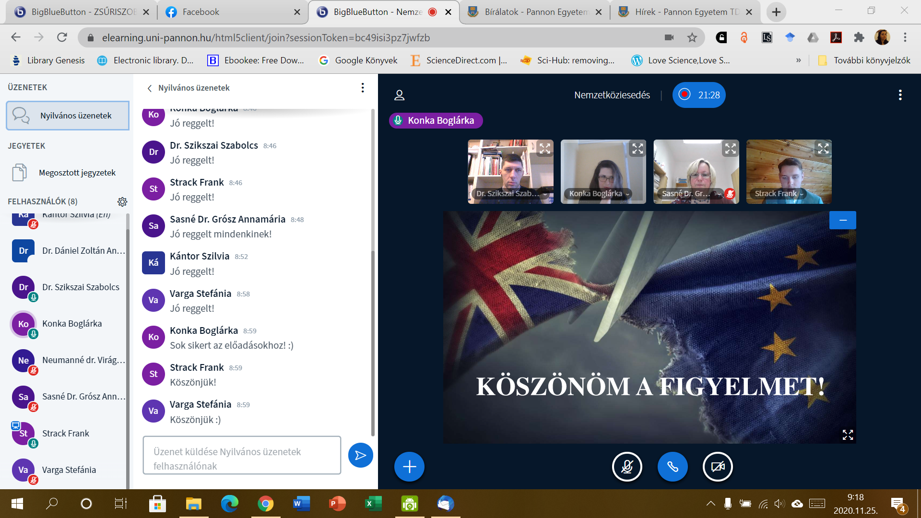The width and height of the screenshot is (921, 518).
Task: Unmute the microphone button
Action: (627, 467)
